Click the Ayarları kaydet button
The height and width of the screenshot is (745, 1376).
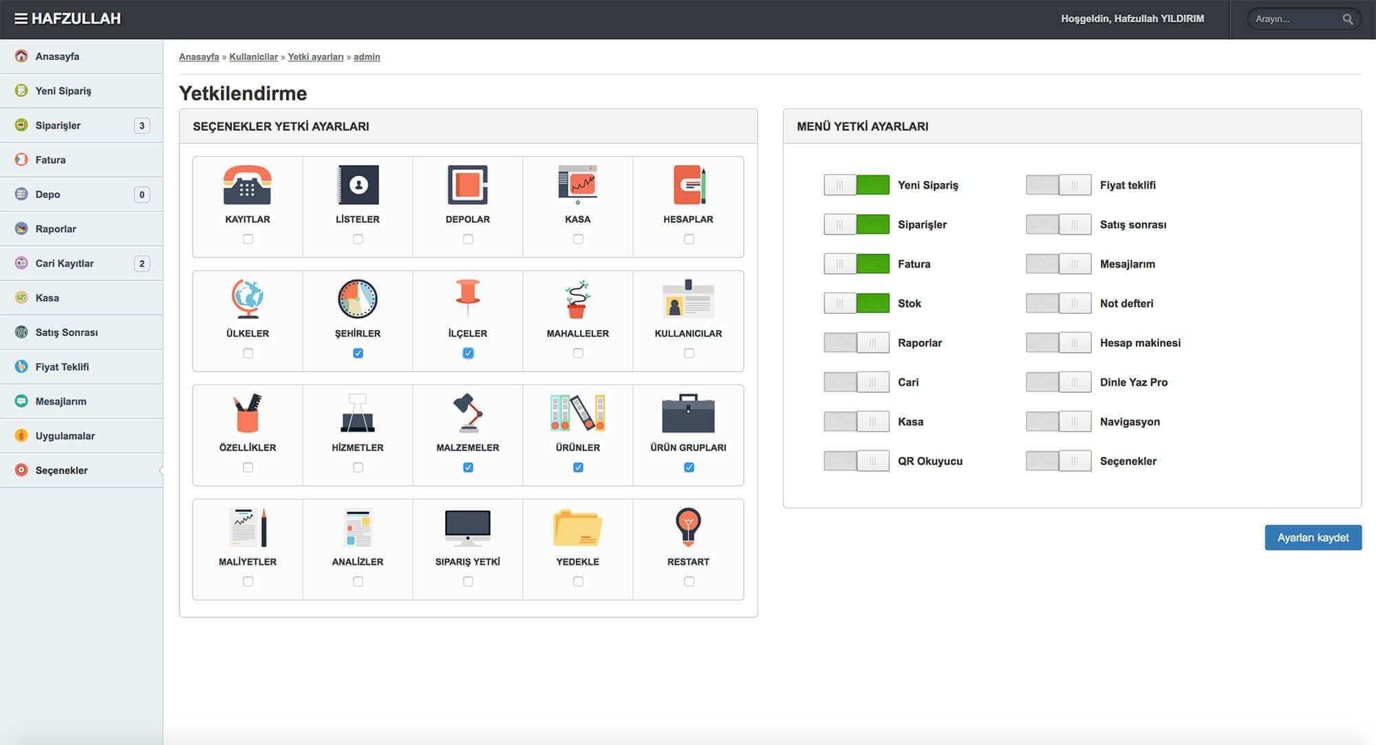(1313, 537)
